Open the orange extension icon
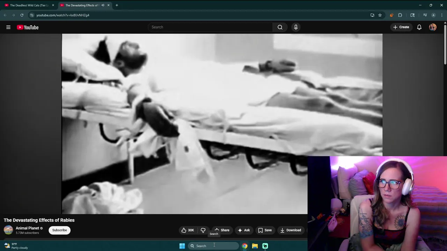The height and width of the screenshot is (251, 447). 391,15
